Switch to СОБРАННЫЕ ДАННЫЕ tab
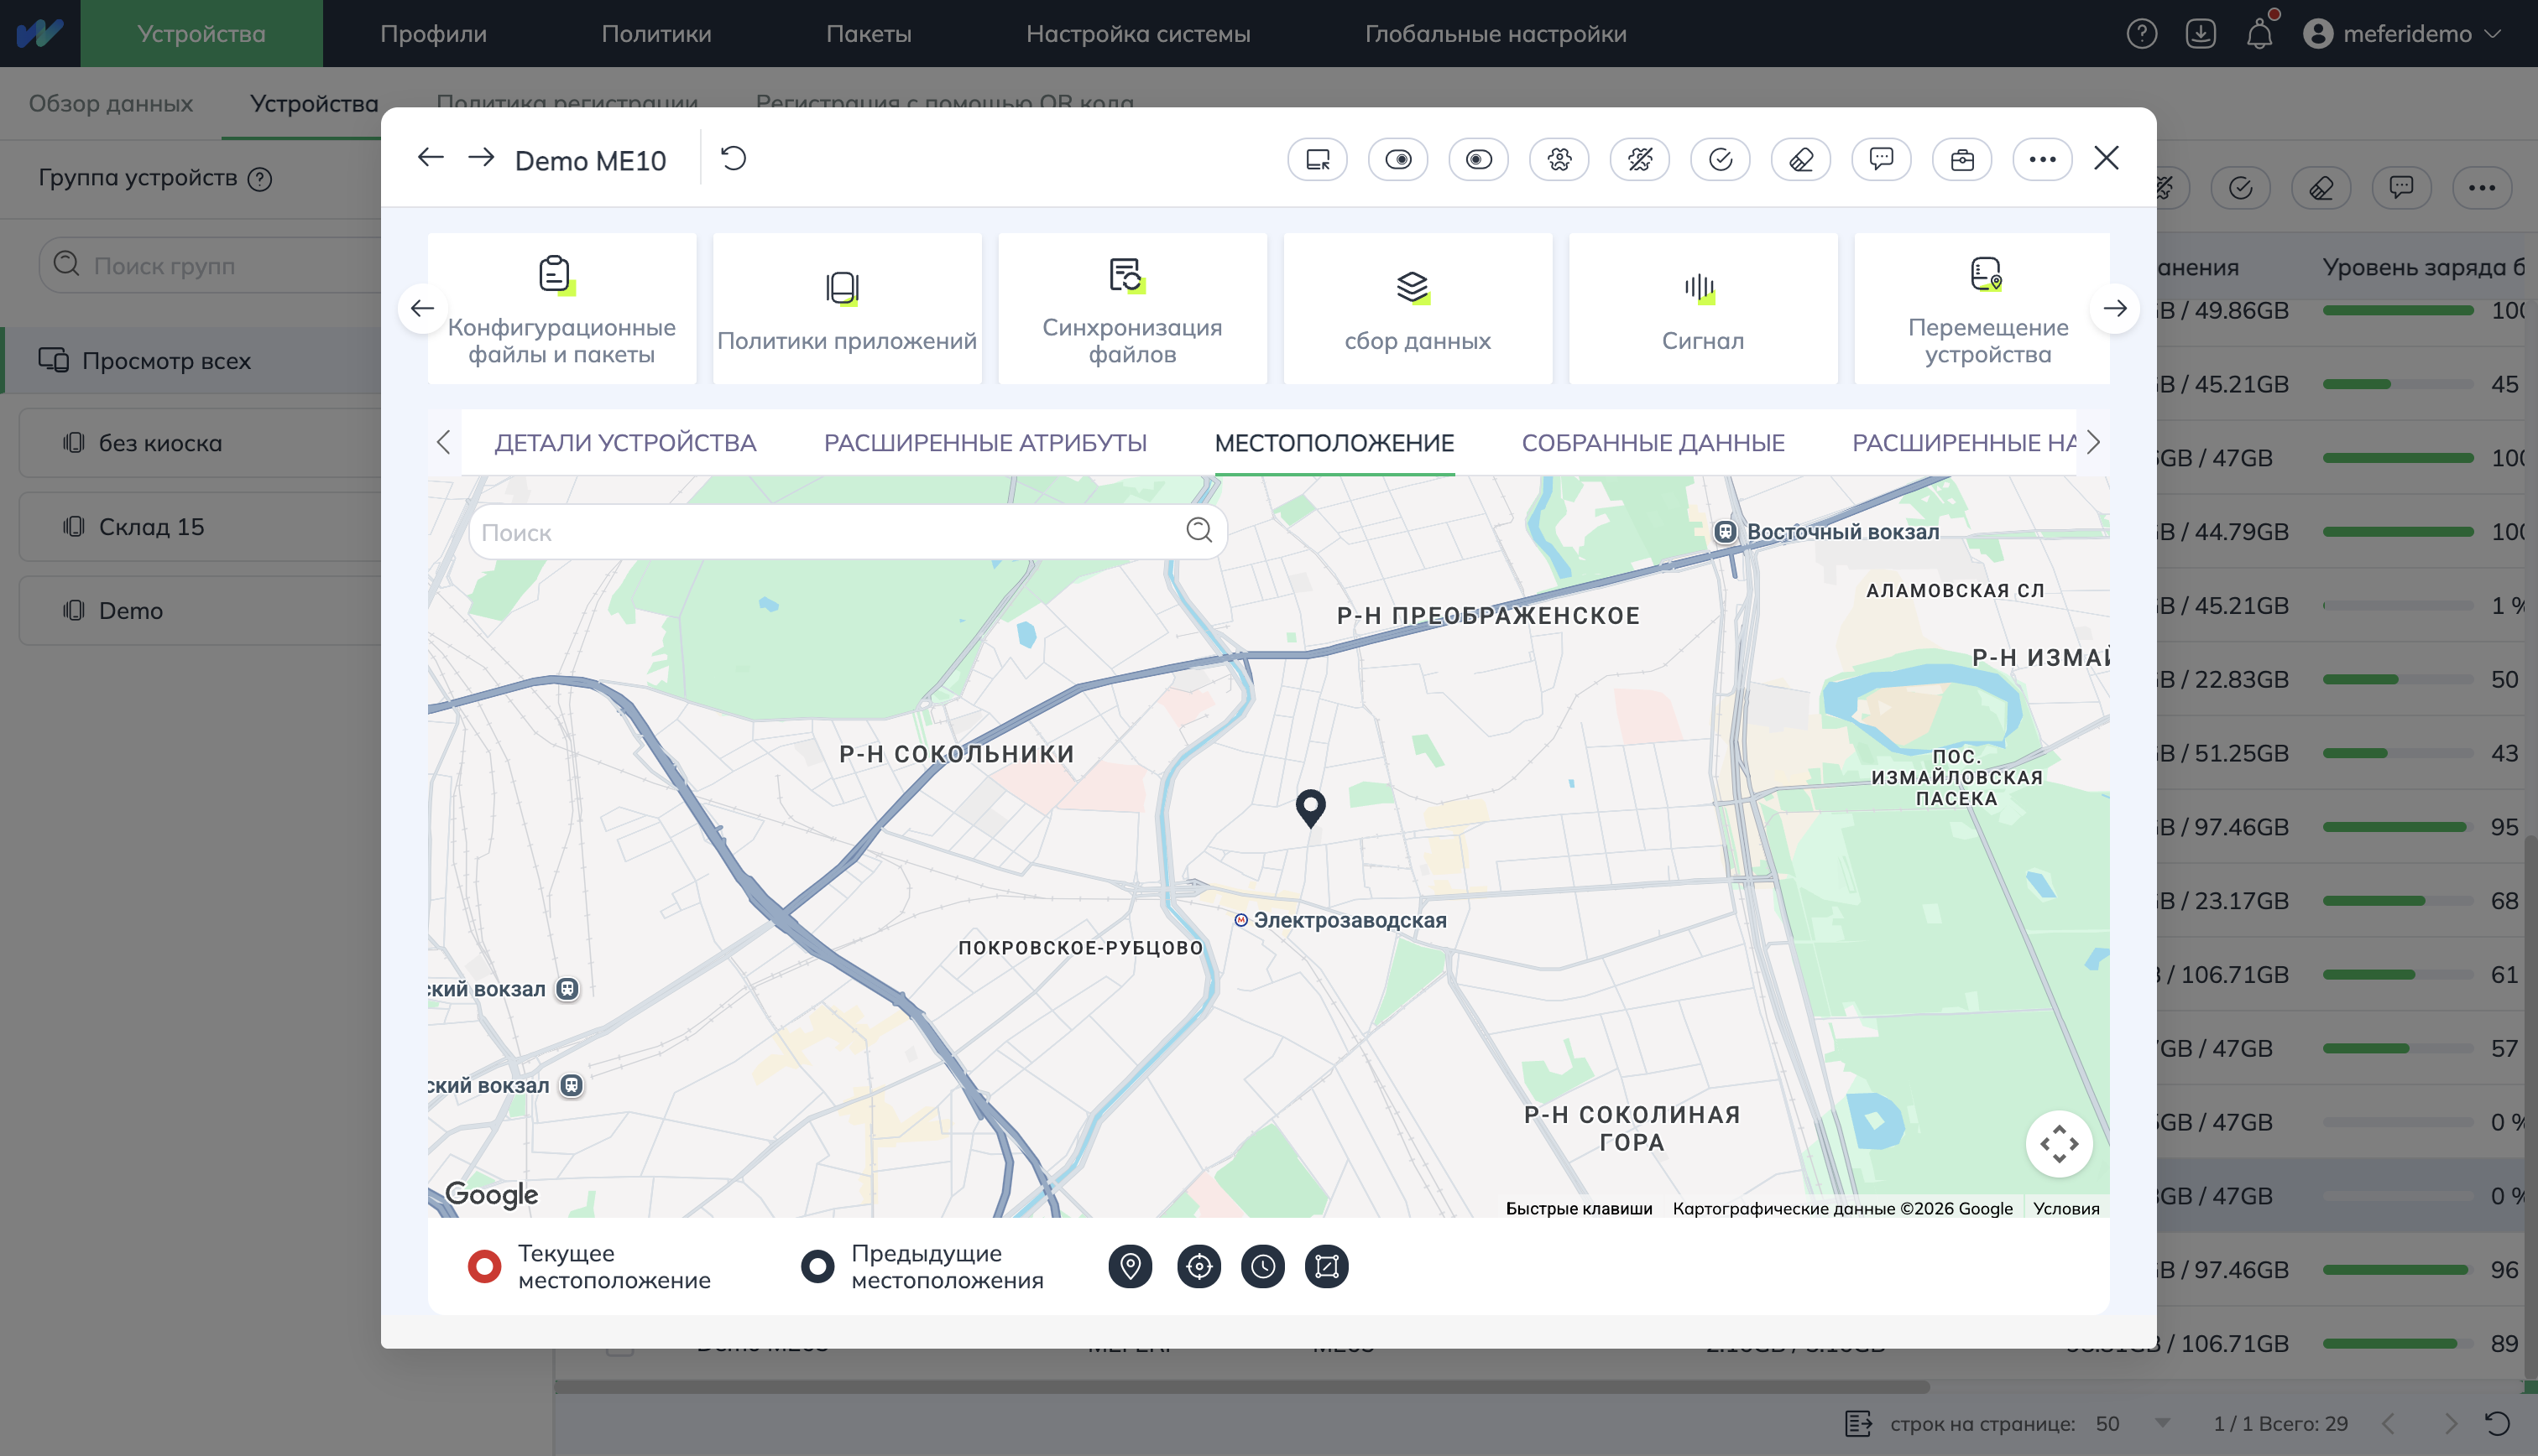This screenshot has height=1456, width=2538. pyautogui.click(x=1653, y=443)
